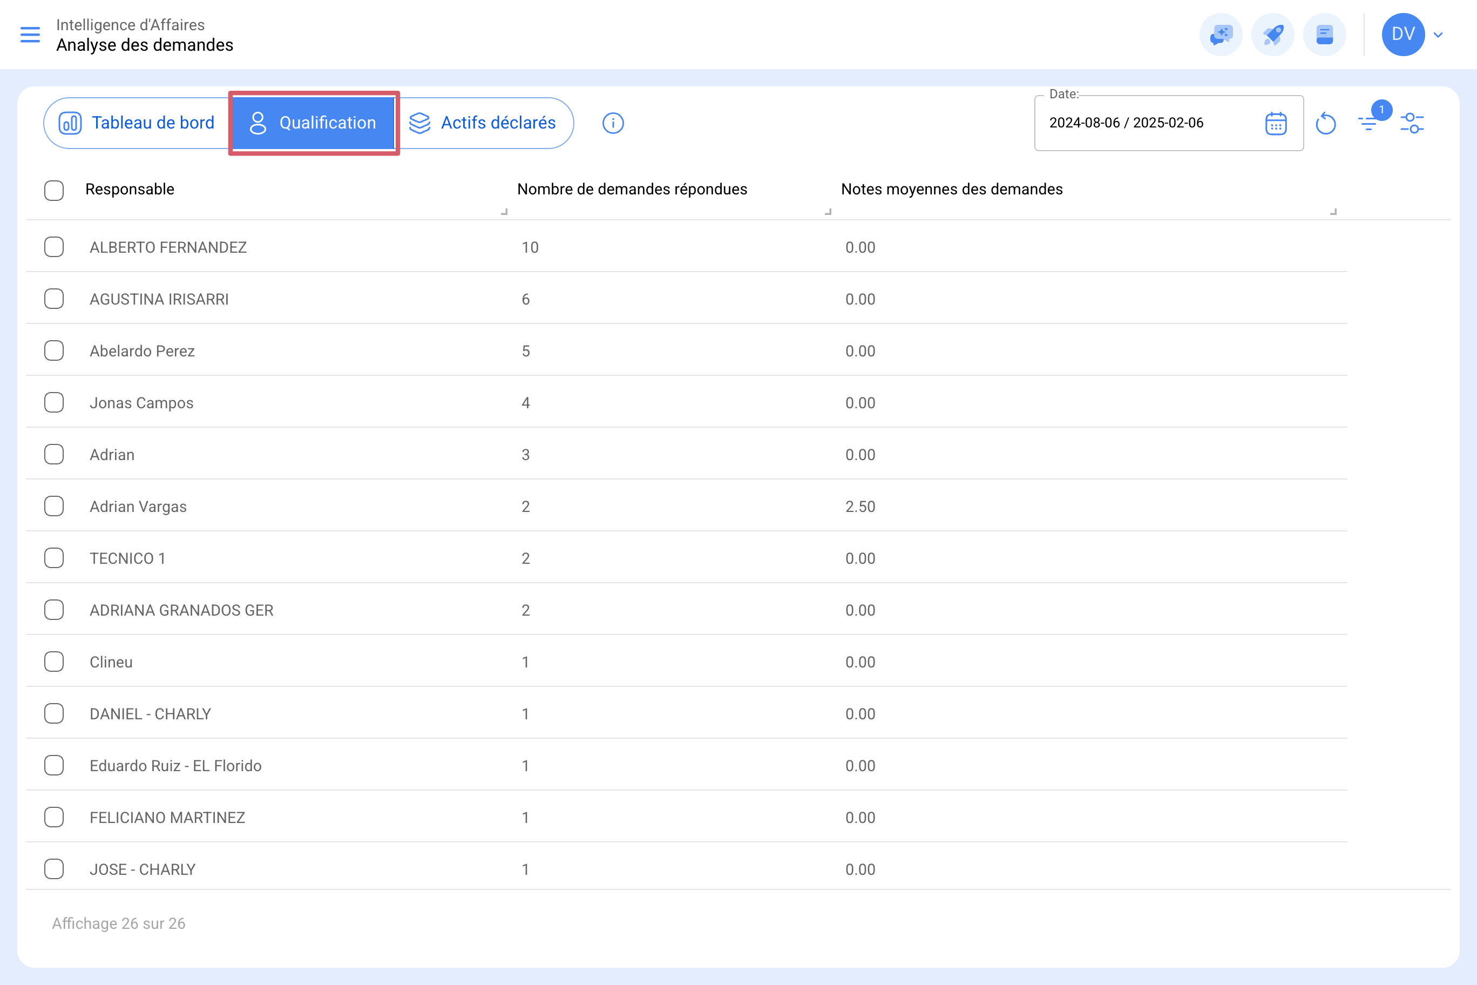Click the FELICIANO MARTINEZ name cell
The width and height of the screenshot is (1477, 985).
[x=167, y=817]
